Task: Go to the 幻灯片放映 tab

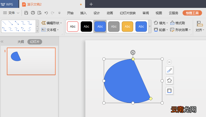Action: (128, 13)
